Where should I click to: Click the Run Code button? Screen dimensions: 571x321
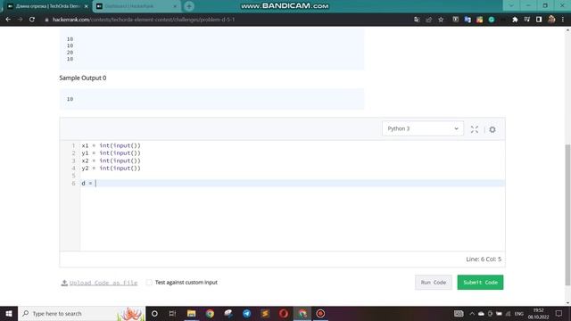[434, 283]
